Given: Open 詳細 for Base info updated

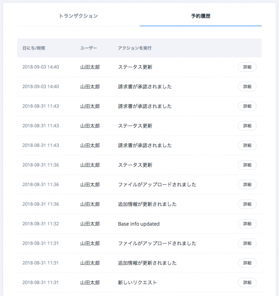Looking at the screenshot, I should pos(247,224).
